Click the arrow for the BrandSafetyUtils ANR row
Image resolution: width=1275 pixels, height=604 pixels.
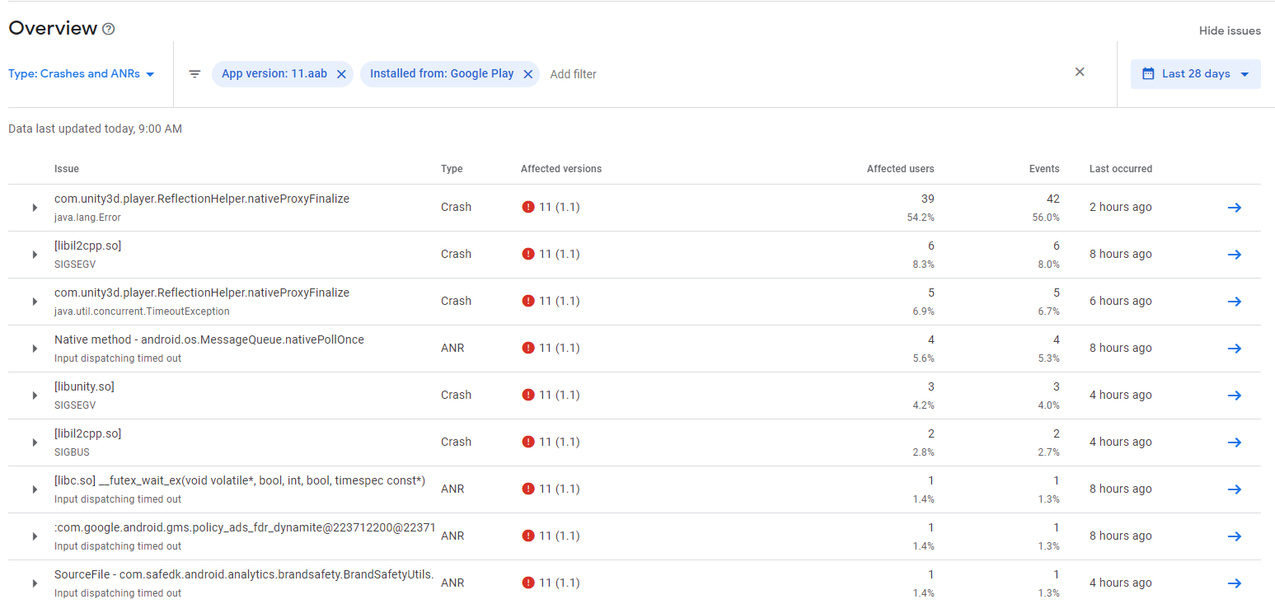(1234, 583)
